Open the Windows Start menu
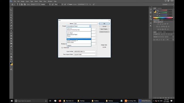184x103 pixels. (x=12, y=101)
